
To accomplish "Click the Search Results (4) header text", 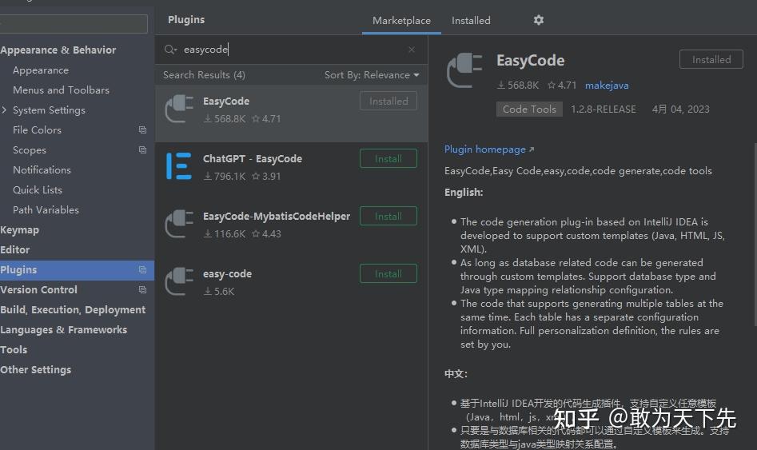I will 204,75.
